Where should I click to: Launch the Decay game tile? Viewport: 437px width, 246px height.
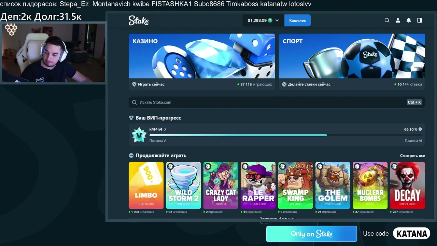click(x=408, y=185)
